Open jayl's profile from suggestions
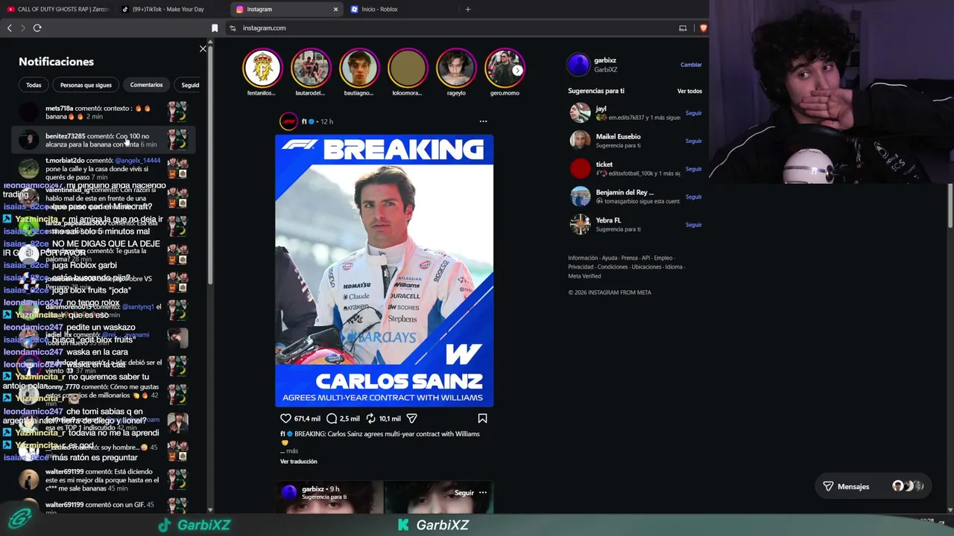Screen dimensions: 954x536 601,109
